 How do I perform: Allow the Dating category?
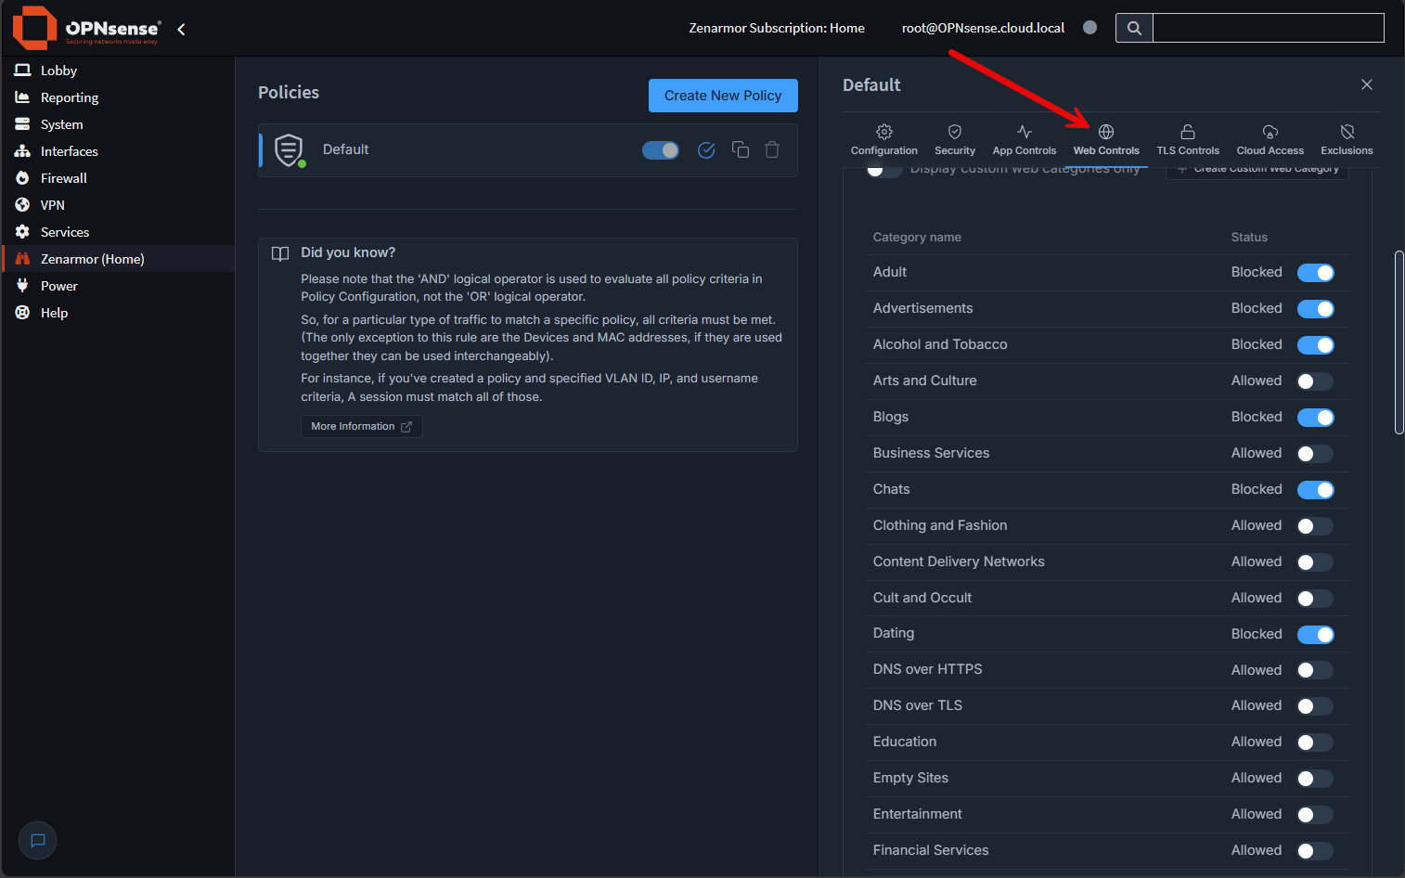point(1316,634)
